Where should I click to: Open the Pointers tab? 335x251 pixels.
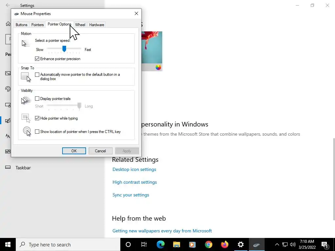click(x=37, y=25)
